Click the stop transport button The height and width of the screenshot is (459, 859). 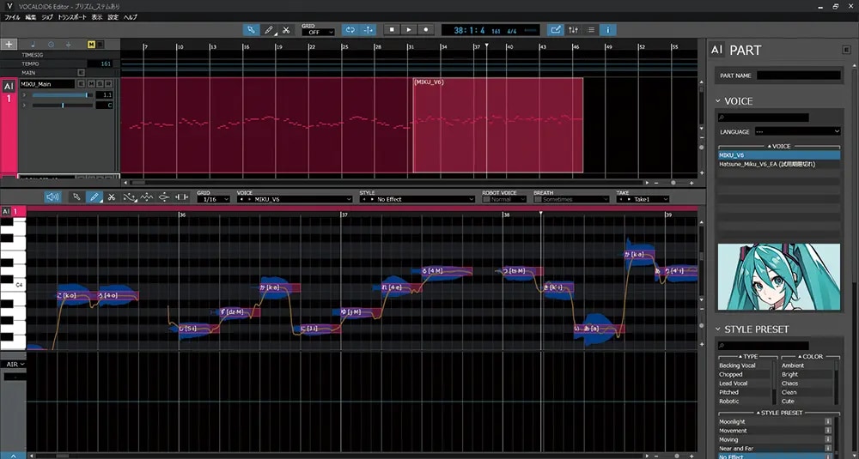(391, 30)
